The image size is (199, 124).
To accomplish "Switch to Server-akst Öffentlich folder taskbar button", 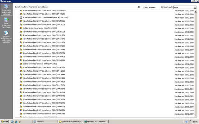I will click(x=71, y=122).
